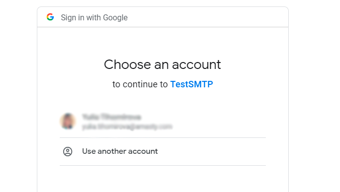Select the blurred account name

112,117
